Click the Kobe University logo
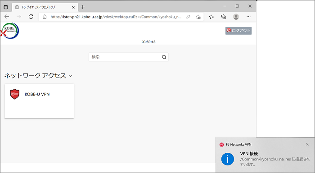This screenshot has width=315, height=173. pyautogui.click(x=9, y=30)
